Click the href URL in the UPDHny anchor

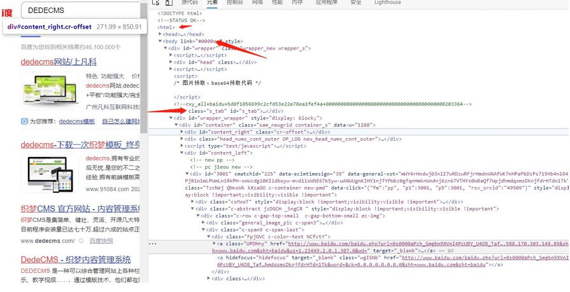(x=429, y=244)
